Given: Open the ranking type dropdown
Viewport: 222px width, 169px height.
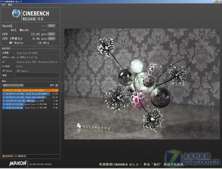Looking at the screenshot, I should [13, 85].
